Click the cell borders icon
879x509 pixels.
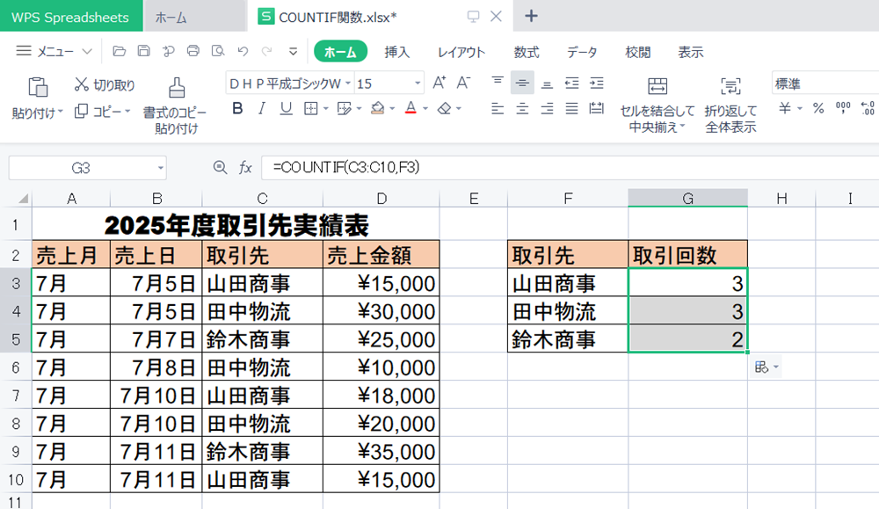click(310, 108)
